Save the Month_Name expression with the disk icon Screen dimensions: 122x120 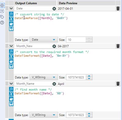11,104
